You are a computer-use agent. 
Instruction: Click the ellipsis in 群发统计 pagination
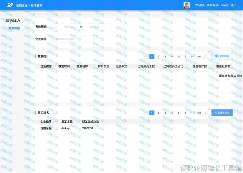tap(192, 56)
